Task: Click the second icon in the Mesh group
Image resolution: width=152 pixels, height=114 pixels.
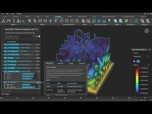Action: pos(88,21)
